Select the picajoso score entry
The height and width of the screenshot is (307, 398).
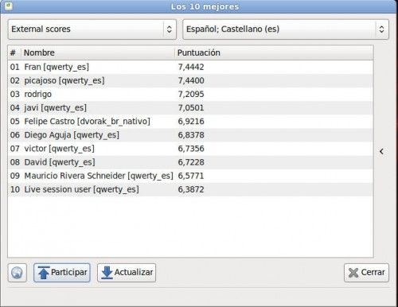click(190, 80)
